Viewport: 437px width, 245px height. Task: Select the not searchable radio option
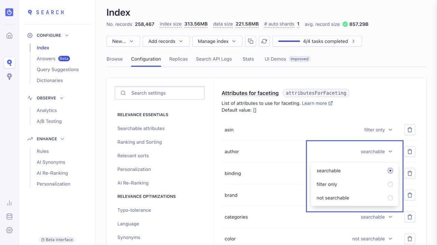pyautogui.click(x=390, y=198)
